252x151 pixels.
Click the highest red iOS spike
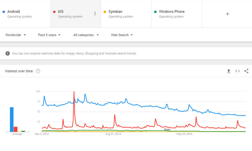pos(74,92)
